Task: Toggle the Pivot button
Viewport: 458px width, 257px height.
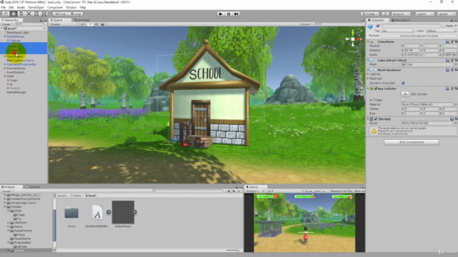Action: click(x=60, y=14)
